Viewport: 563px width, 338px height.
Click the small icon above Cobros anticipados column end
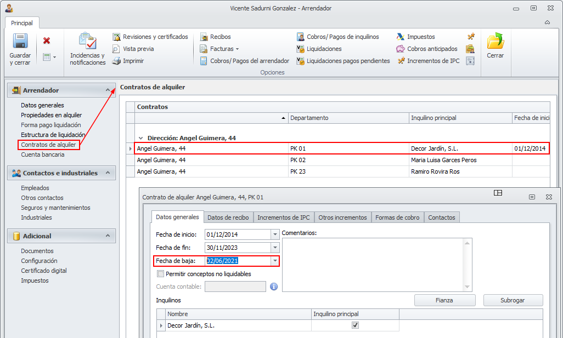point(471,37)
